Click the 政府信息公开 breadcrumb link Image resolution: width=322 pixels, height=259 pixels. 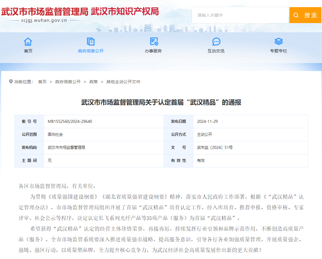(67, 82)
